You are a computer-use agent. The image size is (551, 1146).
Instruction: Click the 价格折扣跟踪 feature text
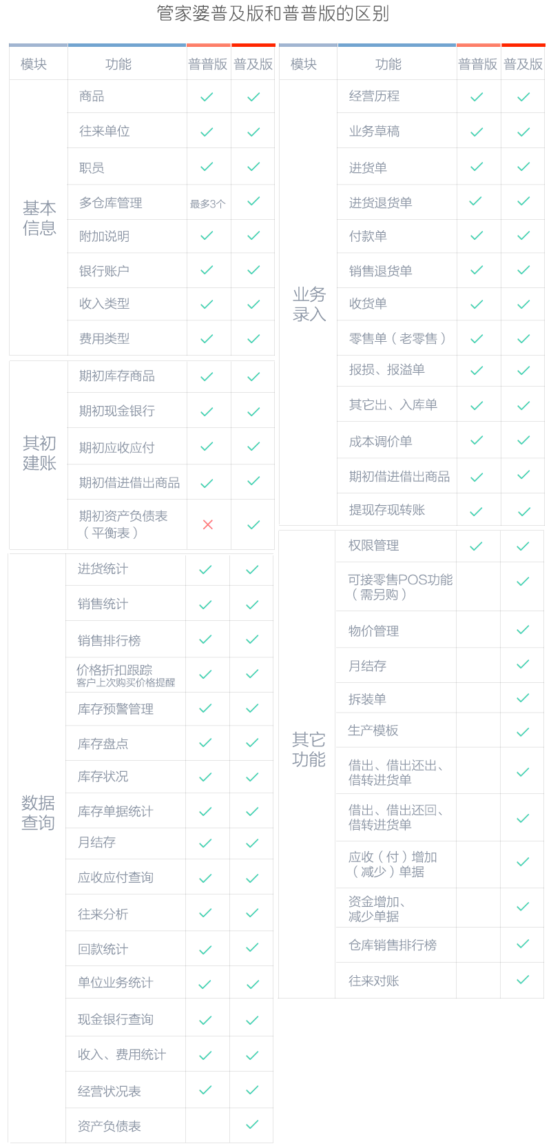click(114, 670)
